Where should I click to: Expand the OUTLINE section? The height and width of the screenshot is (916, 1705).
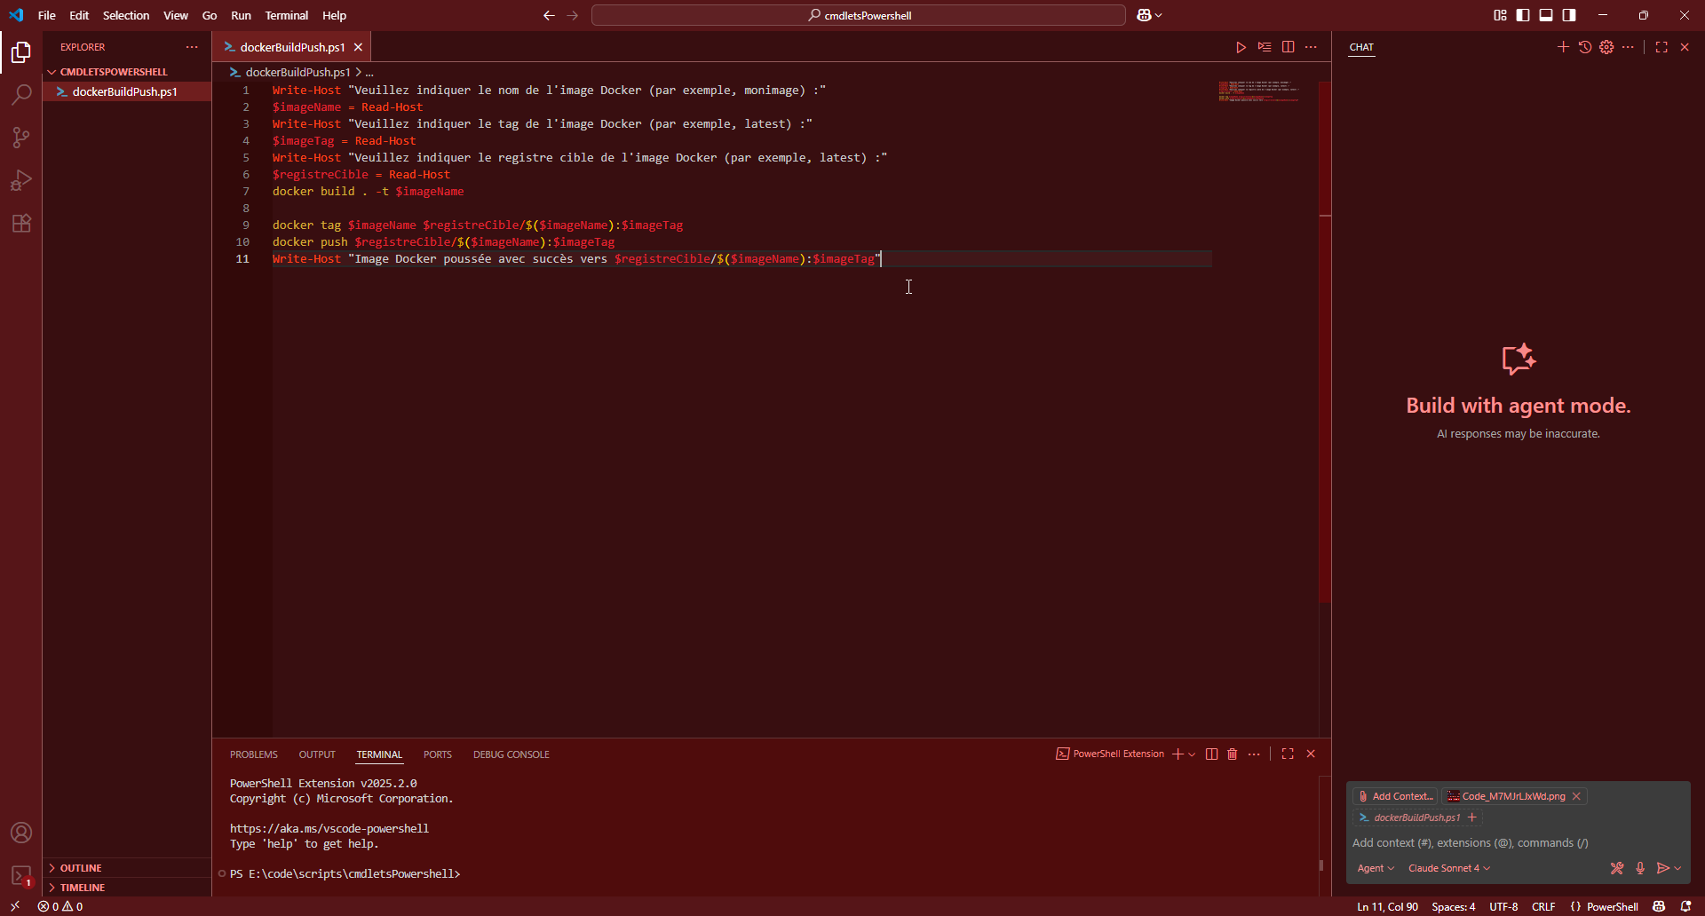pyautogui.click(x=81, y=868)
